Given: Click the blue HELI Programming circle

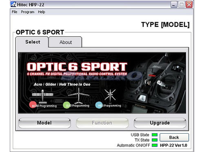Looking at the screenshot, I should point(99,105).
